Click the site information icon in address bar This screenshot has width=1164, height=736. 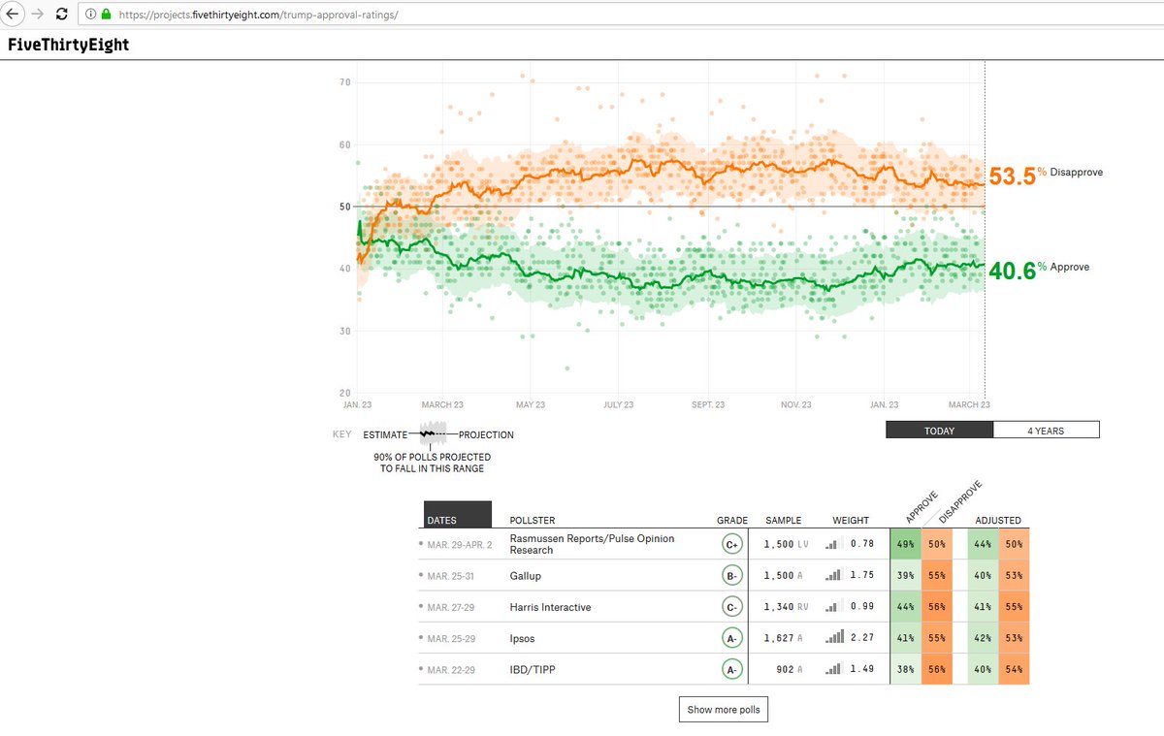(x=90, y=15)
